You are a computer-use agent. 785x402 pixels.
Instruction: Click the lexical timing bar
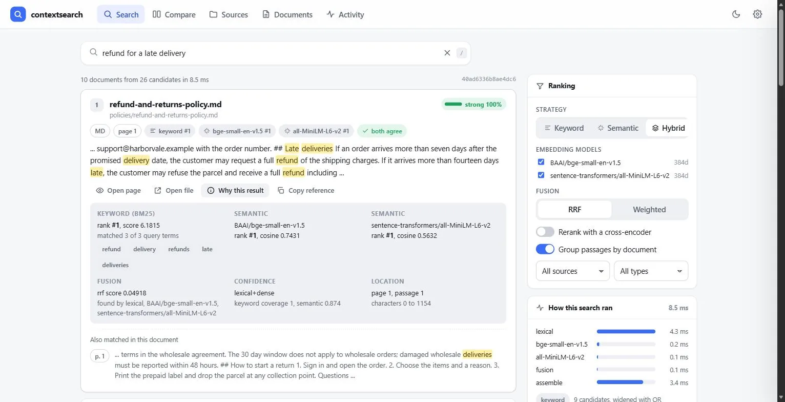[x=626, y=331]
